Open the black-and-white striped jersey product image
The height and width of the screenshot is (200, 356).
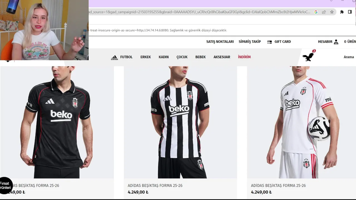click(x=180, y=122)
